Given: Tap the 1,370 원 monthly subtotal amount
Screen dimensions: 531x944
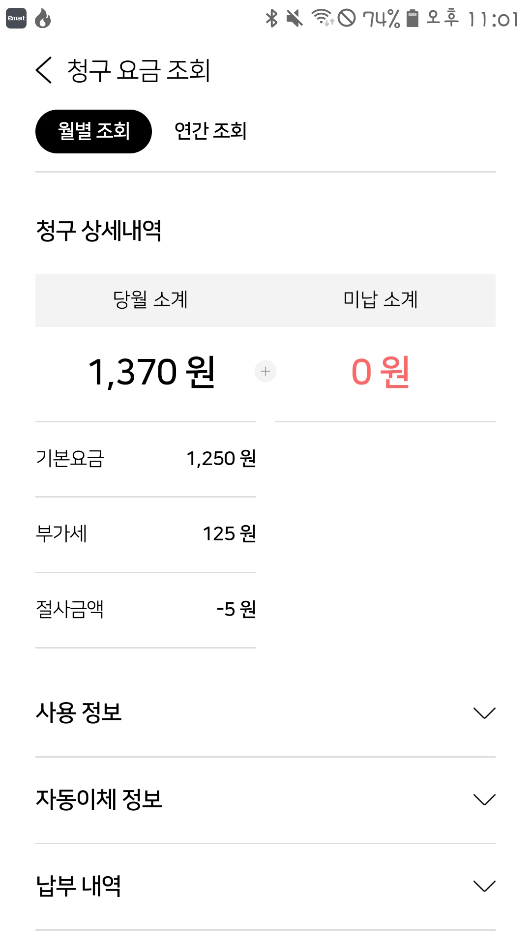Looking at the screenshot, I should 151,372.
